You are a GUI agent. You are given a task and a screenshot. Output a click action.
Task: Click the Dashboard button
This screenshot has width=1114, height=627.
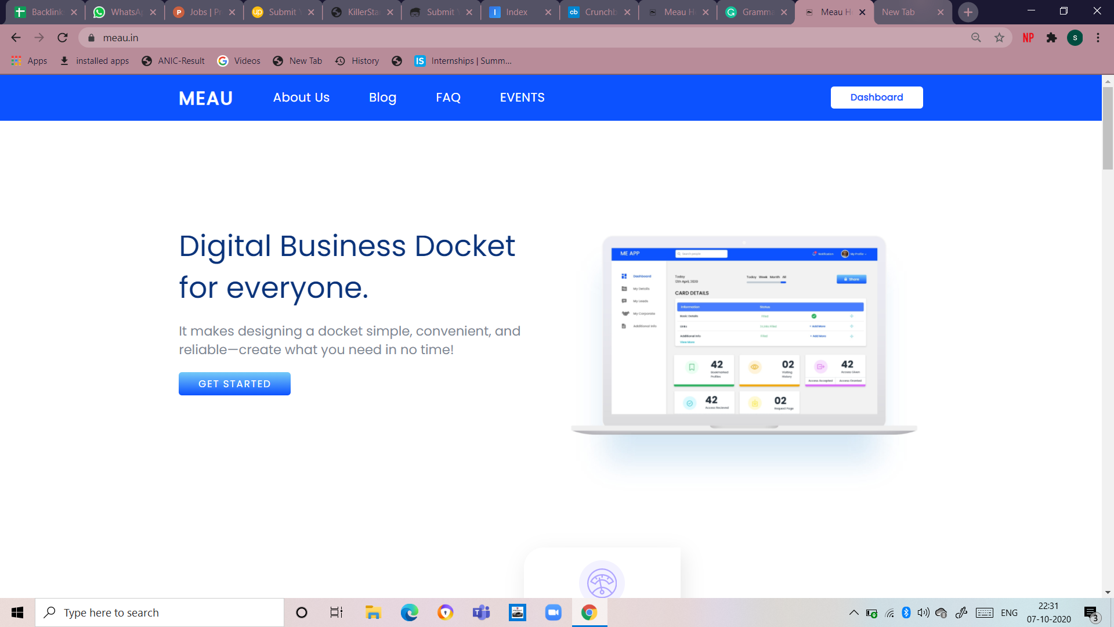pyautogui.click(x=876, y=98)
